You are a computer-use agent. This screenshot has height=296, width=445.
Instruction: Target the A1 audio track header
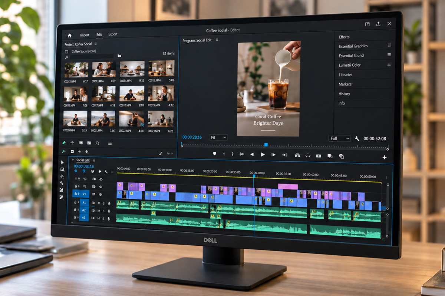(x=84, y=203)
